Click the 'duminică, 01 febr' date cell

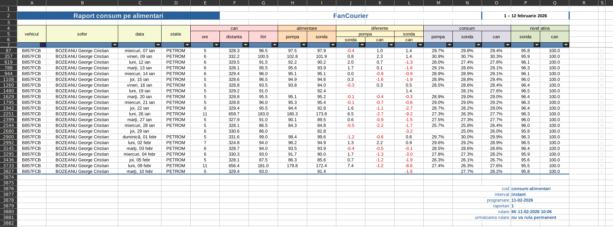click(140, 137)
